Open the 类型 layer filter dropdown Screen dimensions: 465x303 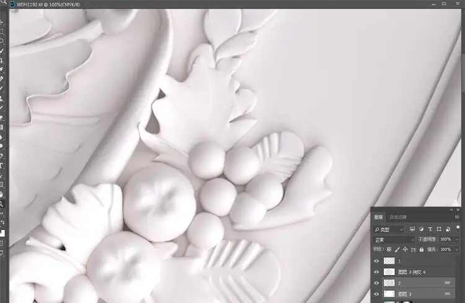pos(389,229)
